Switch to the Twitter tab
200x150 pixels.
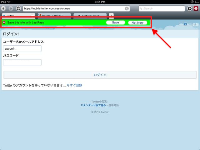(19, 16)
